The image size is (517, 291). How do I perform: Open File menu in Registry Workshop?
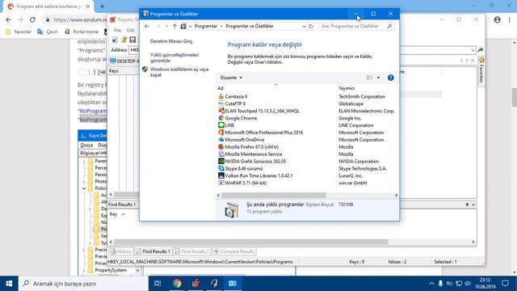pos(117,30)
